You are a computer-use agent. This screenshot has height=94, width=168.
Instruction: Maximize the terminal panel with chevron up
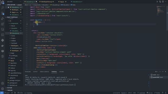pyautogui.click(x=163, y=72)
